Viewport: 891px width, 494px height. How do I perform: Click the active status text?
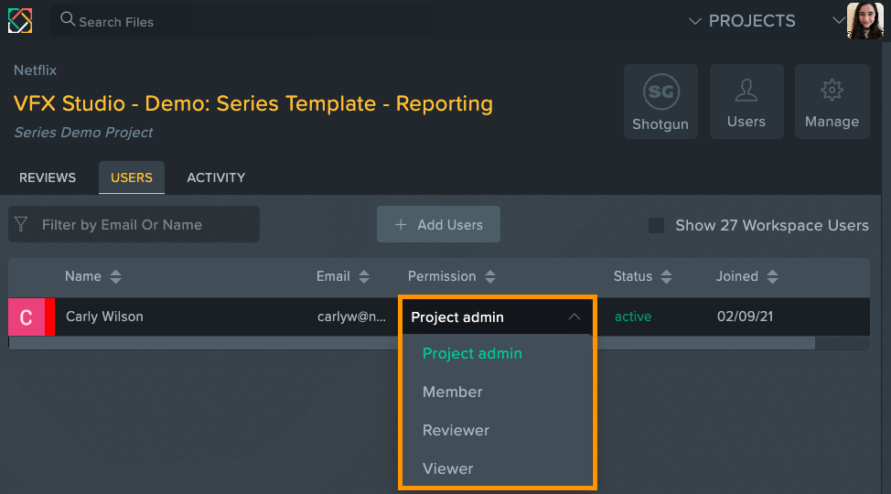coord(633,317)
